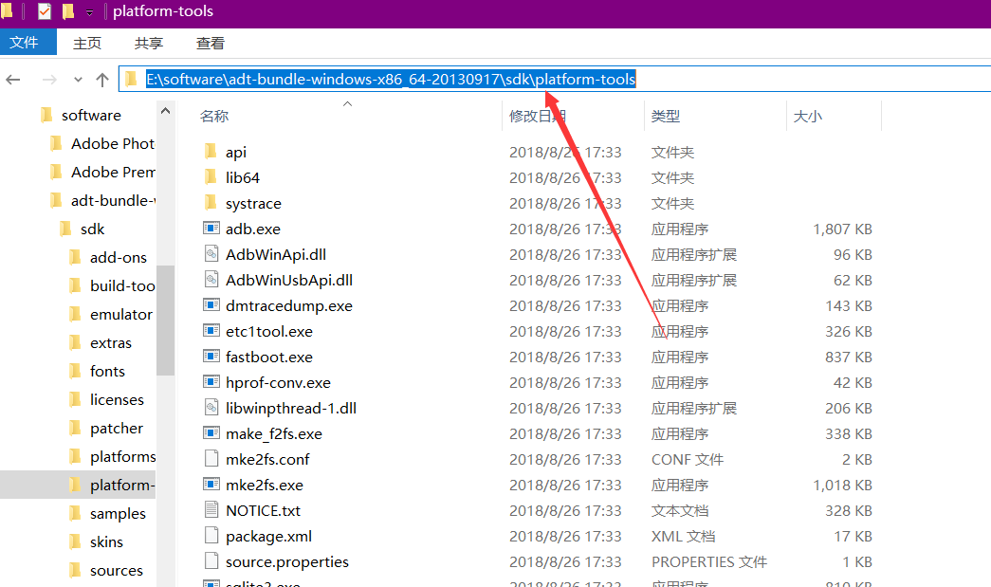Select the fastboot.exe application icon
The image size is (991, 587).
(x=211, y=357)
